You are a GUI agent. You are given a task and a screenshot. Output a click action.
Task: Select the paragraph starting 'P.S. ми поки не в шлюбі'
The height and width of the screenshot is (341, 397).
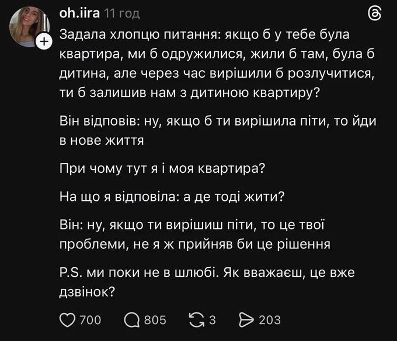[207, 282]
